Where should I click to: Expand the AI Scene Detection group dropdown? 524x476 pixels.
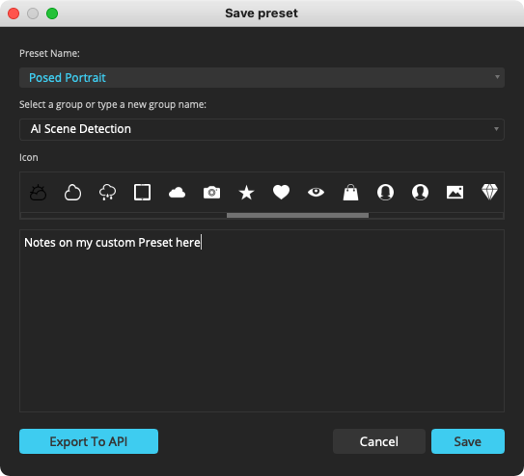pos(497,129)
